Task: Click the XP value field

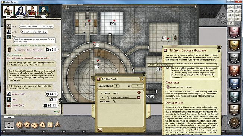Action: (137, 86)
